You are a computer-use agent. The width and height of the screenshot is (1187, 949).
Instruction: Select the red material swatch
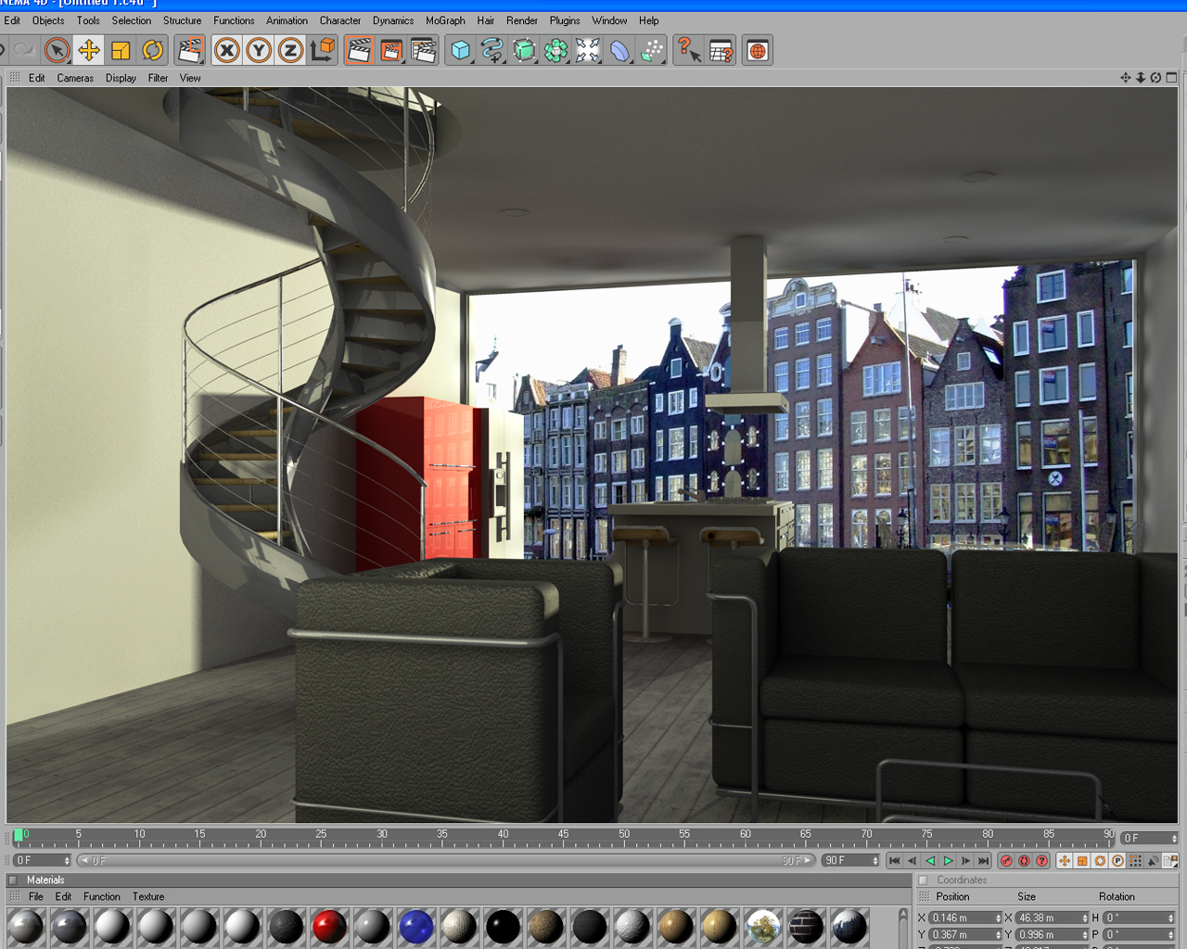point(328,926)
